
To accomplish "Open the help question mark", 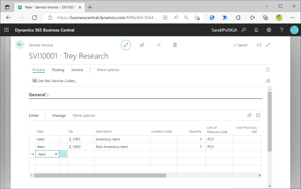I will (281, 30).
